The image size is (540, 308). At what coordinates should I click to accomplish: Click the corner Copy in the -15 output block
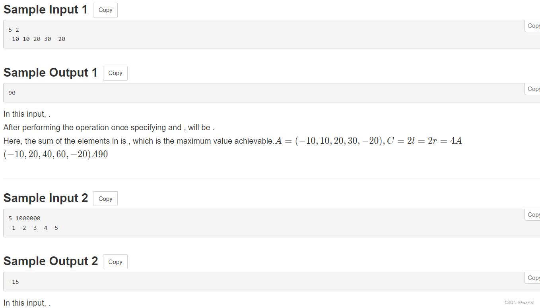pyautogui.click(x=532, y=278)
